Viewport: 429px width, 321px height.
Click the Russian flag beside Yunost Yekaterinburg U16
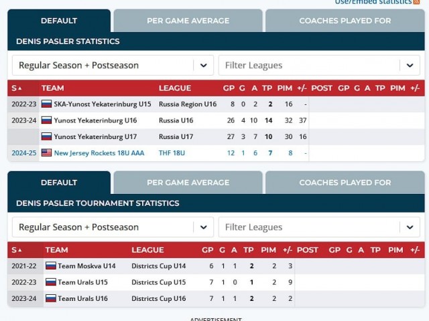pos(46,120)
